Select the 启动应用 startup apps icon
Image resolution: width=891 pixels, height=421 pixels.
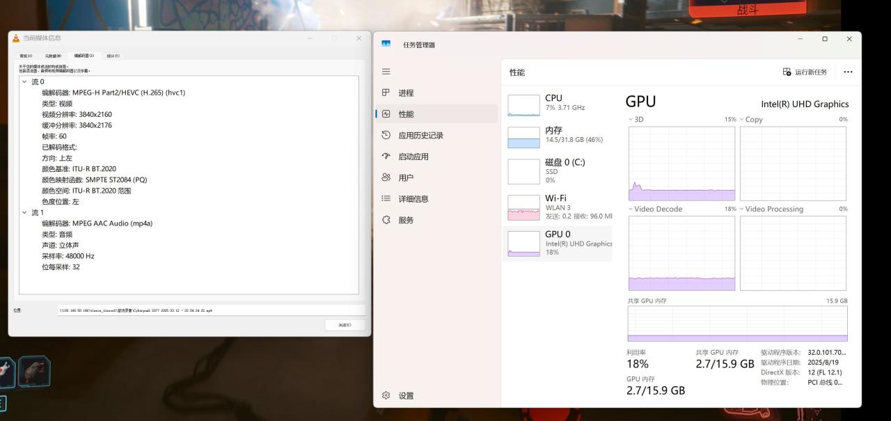click(x=386, y=157)
